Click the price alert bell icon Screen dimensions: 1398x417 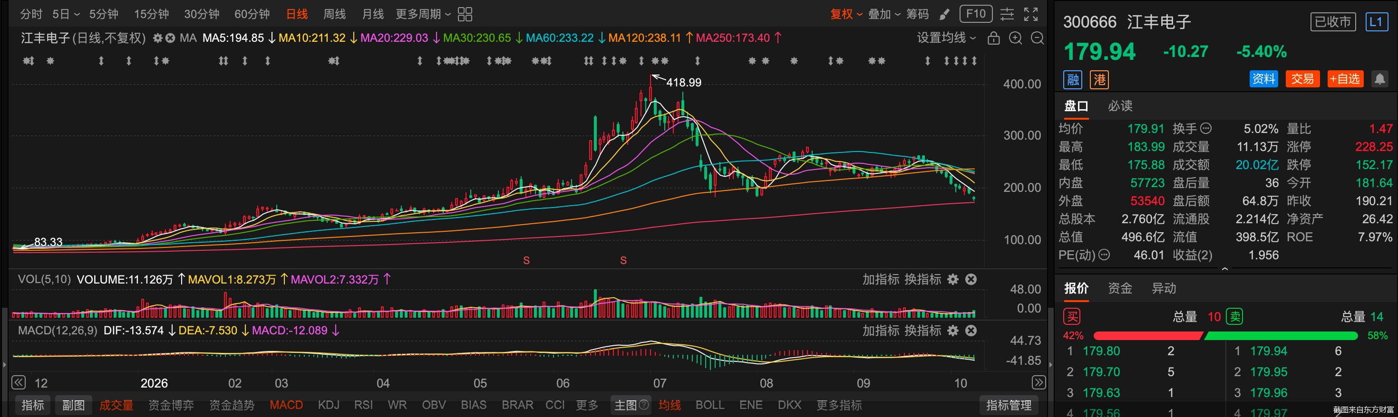click(x=1379, y=79)
